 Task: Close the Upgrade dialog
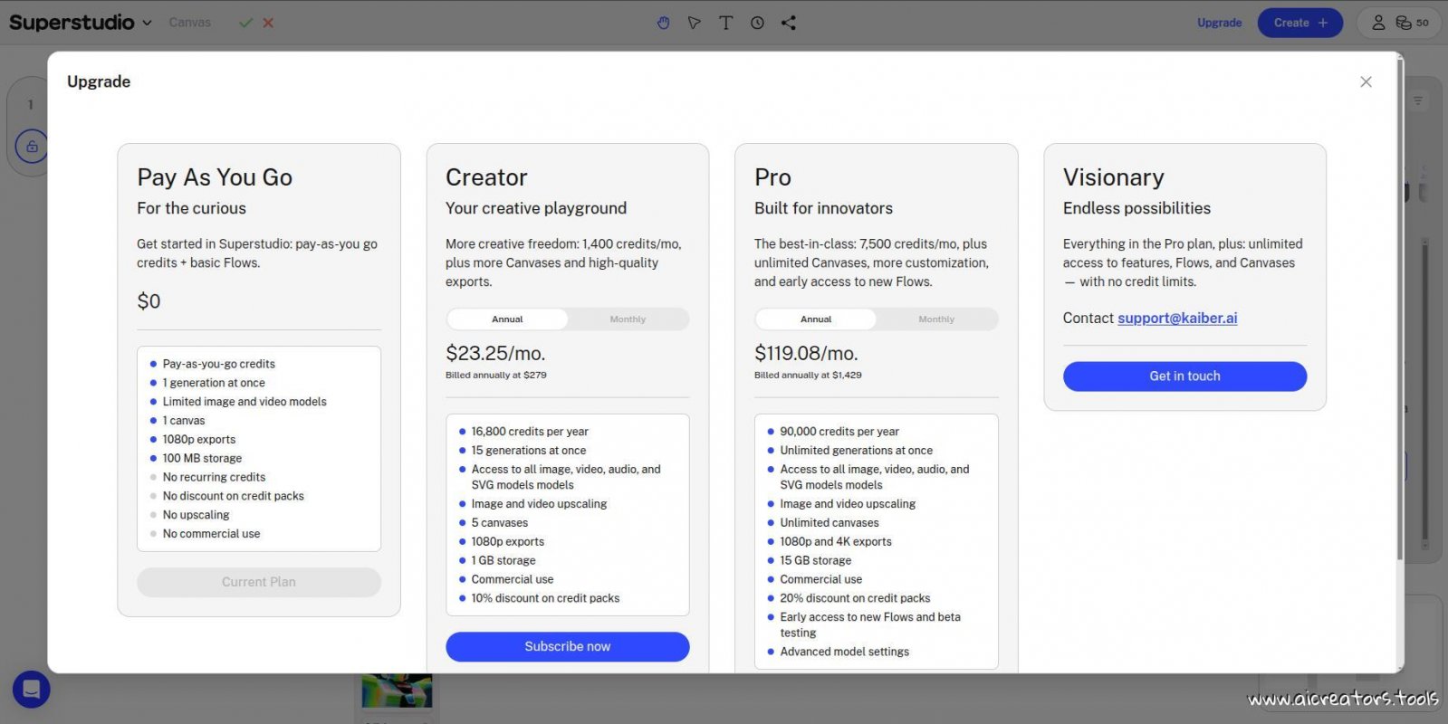(x=1366, y=81)
